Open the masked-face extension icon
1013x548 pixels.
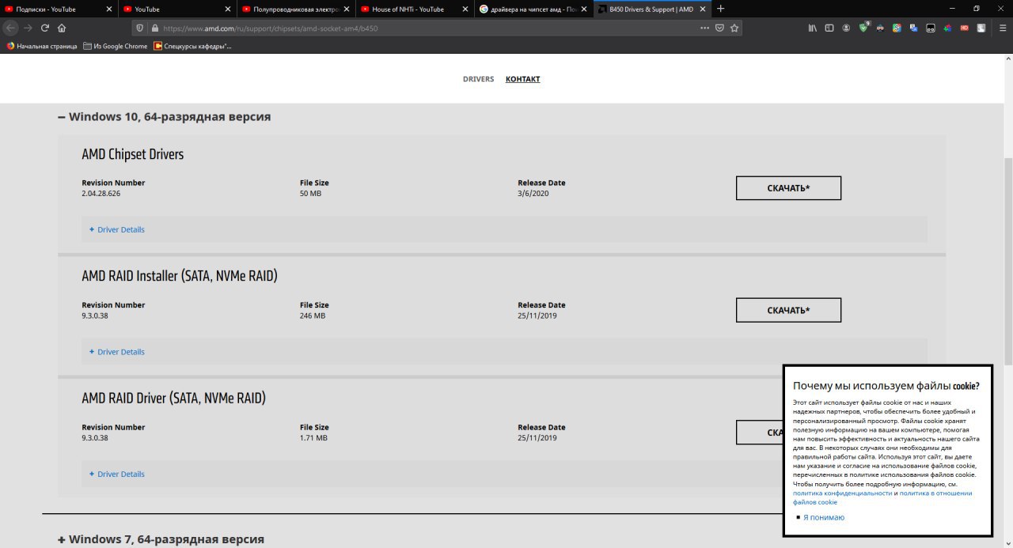[x=880, y=28]
